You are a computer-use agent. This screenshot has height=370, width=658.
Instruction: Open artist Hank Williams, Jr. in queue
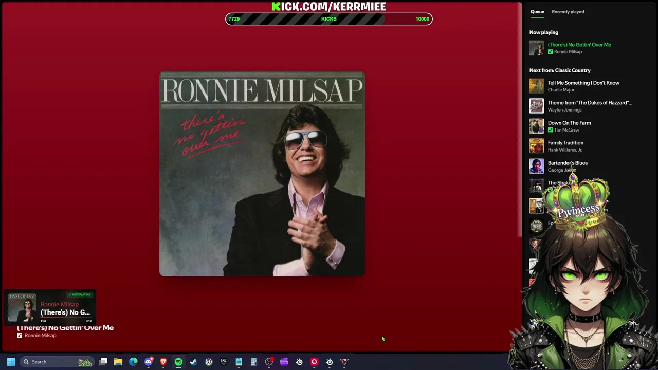click(x=565, y=150)
